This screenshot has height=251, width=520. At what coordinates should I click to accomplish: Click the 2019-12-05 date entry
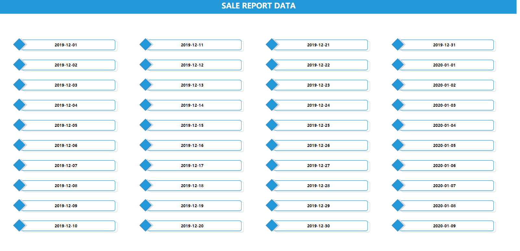point(68,125)
